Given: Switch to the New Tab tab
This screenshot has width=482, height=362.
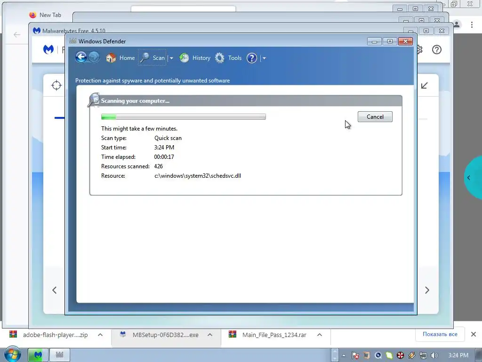Looking at the screenshot, I should pyautogui.click(x=45, y=15).
